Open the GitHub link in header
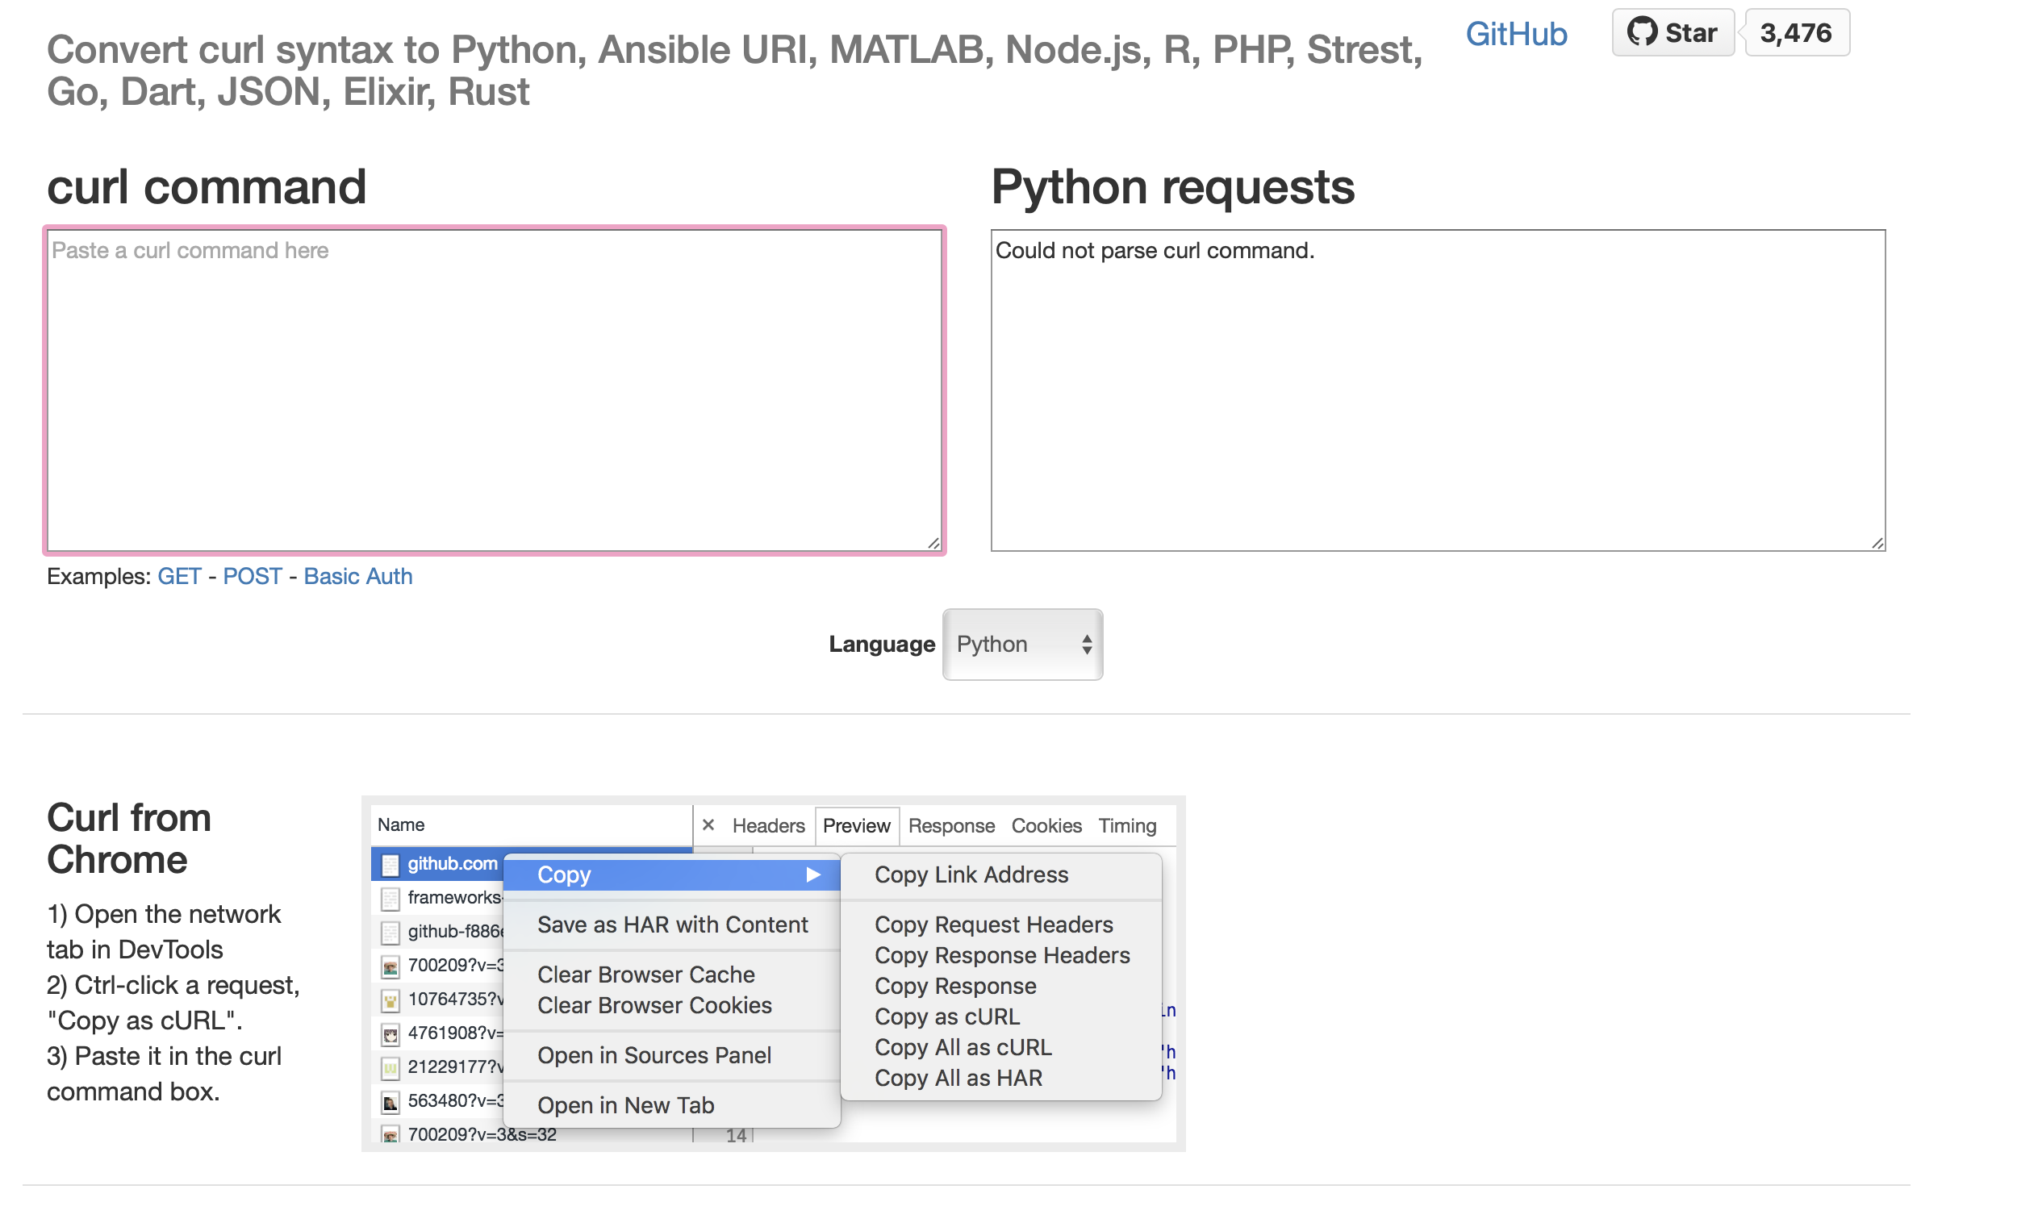2038x1223 pixels. pyautogui.click(x=1515, y=34)
